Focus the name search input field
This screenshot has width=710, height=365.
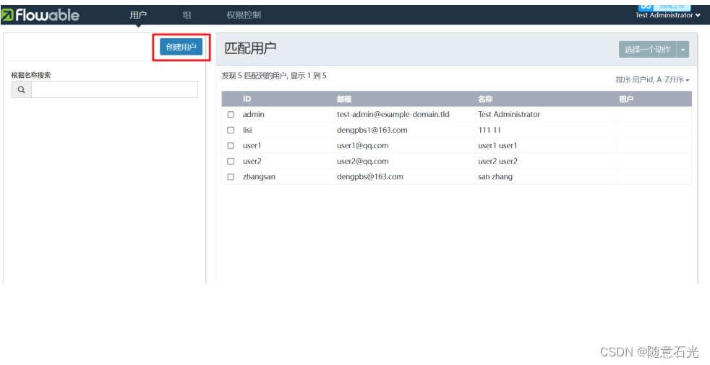[114, 89]
